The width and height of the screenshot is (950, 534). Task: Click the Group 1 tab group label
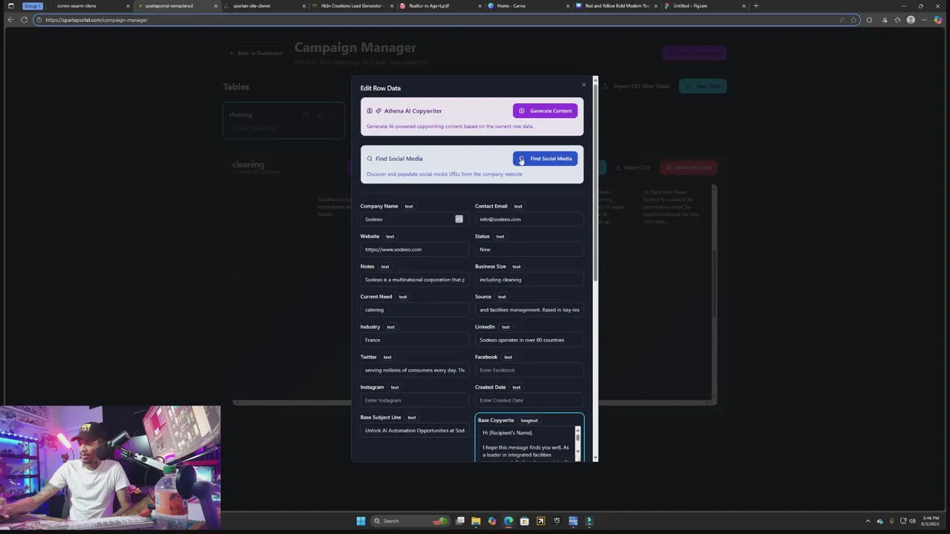click(32, 6)
